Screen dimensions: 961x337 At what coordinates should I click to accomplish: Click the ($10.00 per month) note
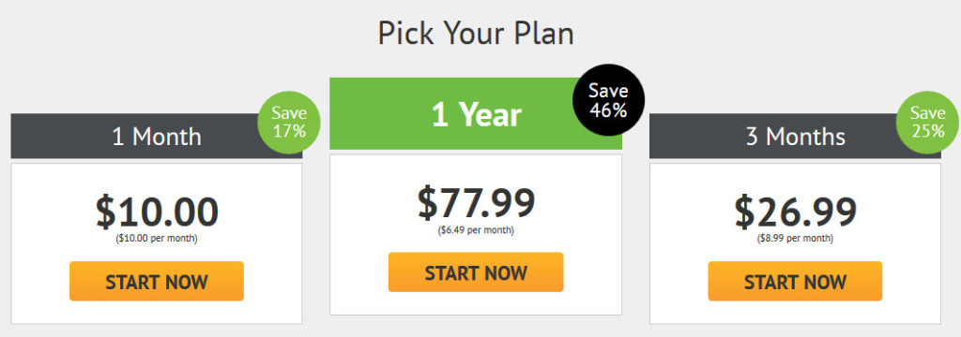coord(157,239)
